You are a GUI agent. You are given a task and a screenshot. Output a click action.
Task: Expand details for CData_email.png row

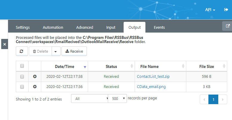pos(35,87)
